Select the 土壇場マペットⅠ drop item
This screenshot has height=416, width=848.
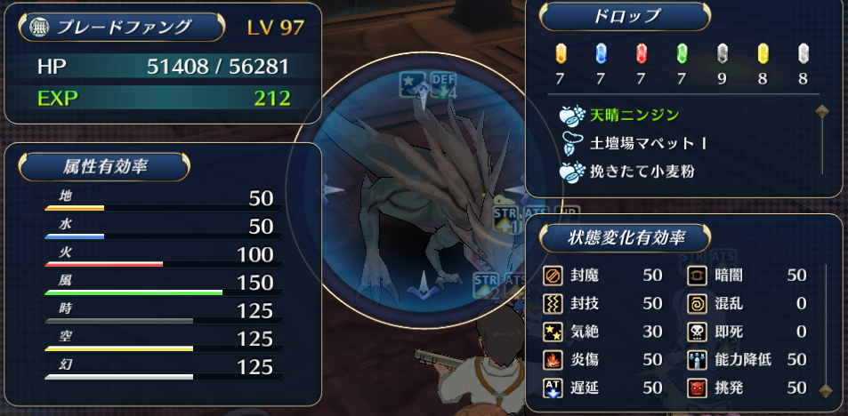(x=634, y=143)
